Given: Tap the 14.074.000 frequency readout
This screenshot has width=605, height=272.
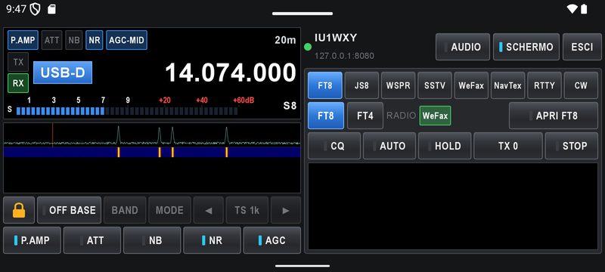Looking at the screenshot, I should [231, 73].
